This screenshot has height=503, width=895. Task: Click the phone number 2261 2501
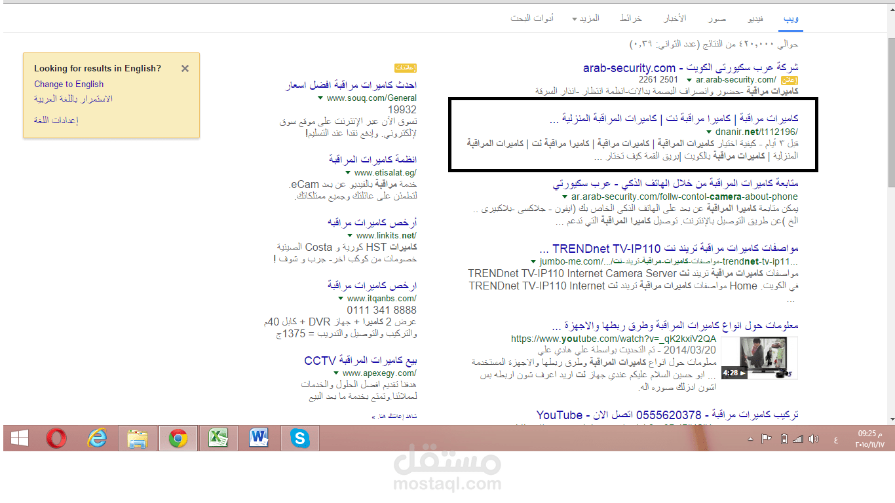click(659, 80)
